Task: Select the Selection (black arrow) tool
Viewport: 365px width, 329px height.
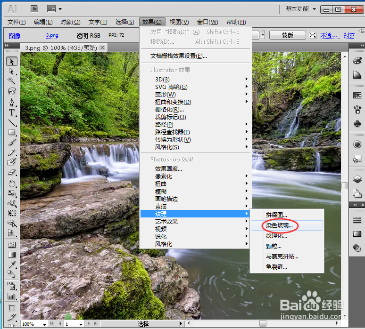Action: [12, 61]
